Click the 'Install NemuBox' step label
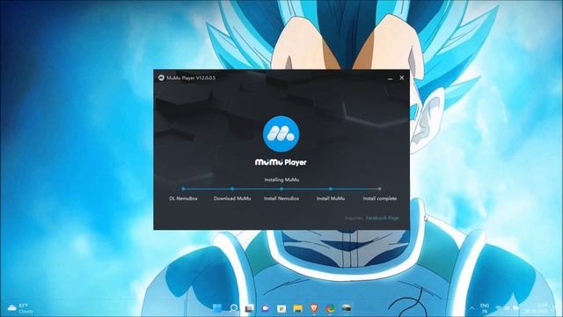The image size is (563, 317). click(x=281, y=198)
